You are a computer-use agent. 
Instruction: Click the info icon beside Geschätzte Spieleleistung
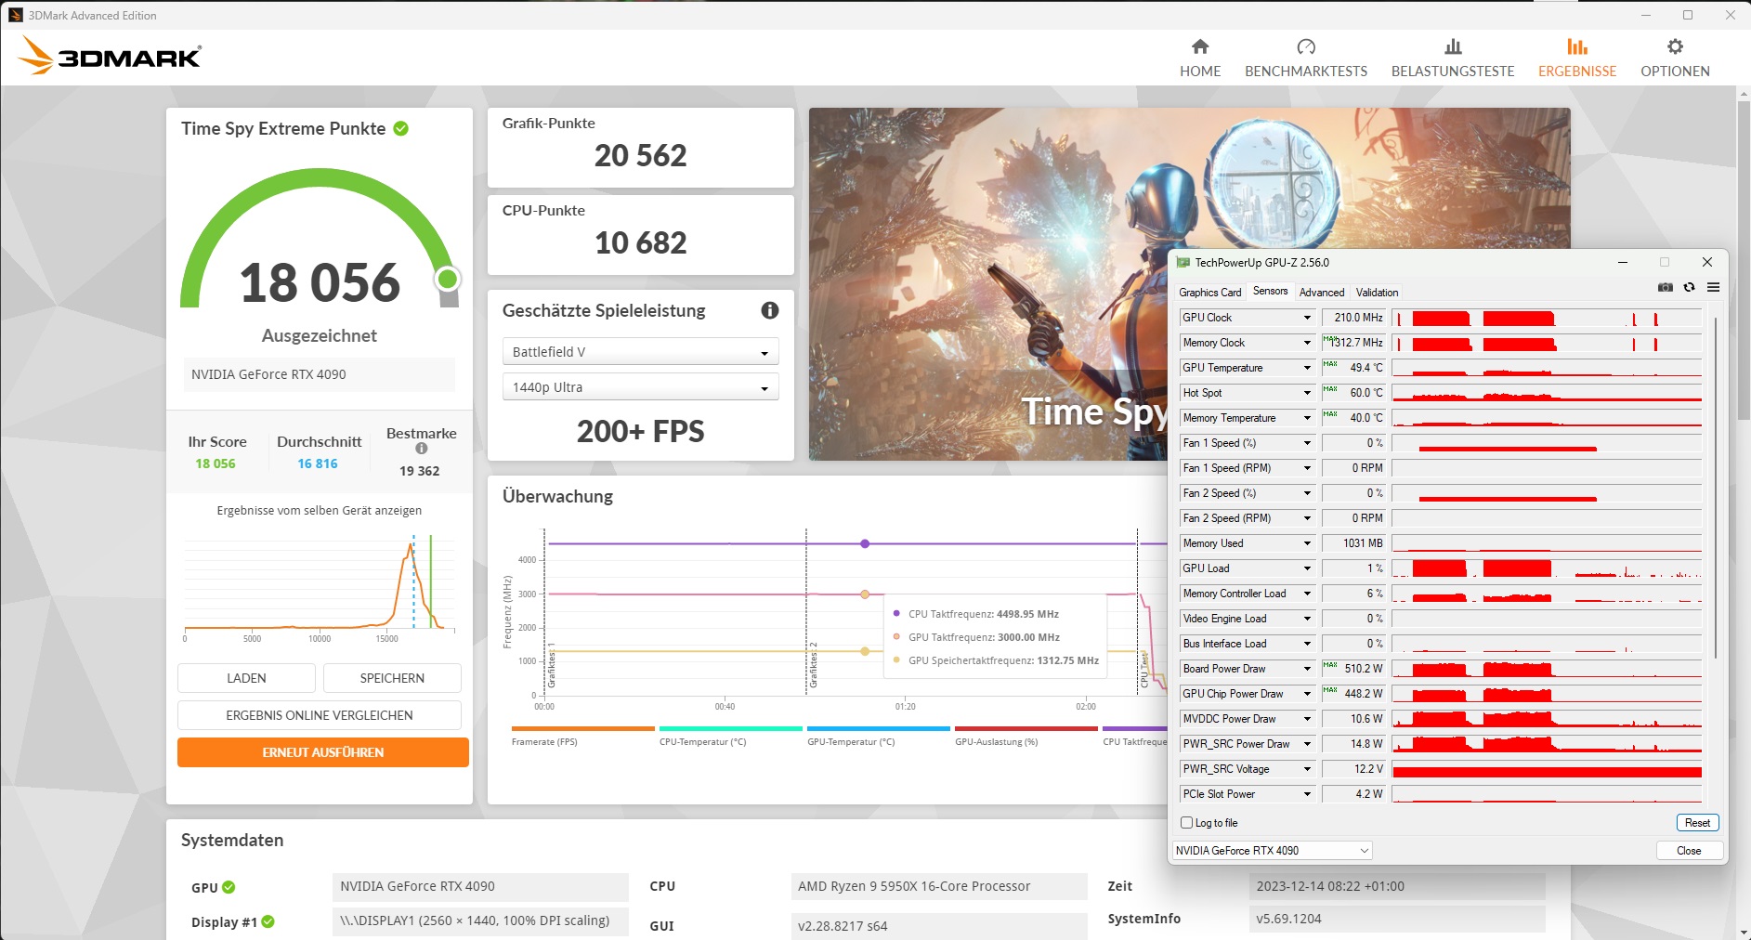(x=770, y=310)
